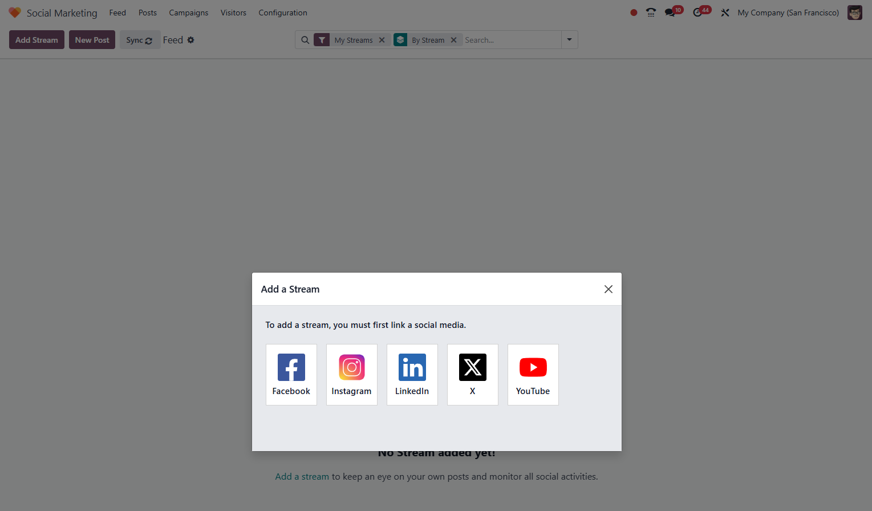Open the VoIP phone icon
The height and width of the screenshot is (511, 872).
point(651,13)
